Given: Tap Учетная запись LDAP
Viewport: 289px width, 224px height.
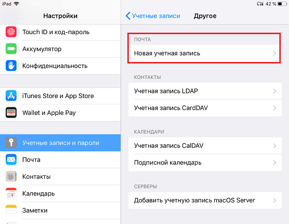Looking at the screenshot, I should pyautogui.click(x=205, y=91).
